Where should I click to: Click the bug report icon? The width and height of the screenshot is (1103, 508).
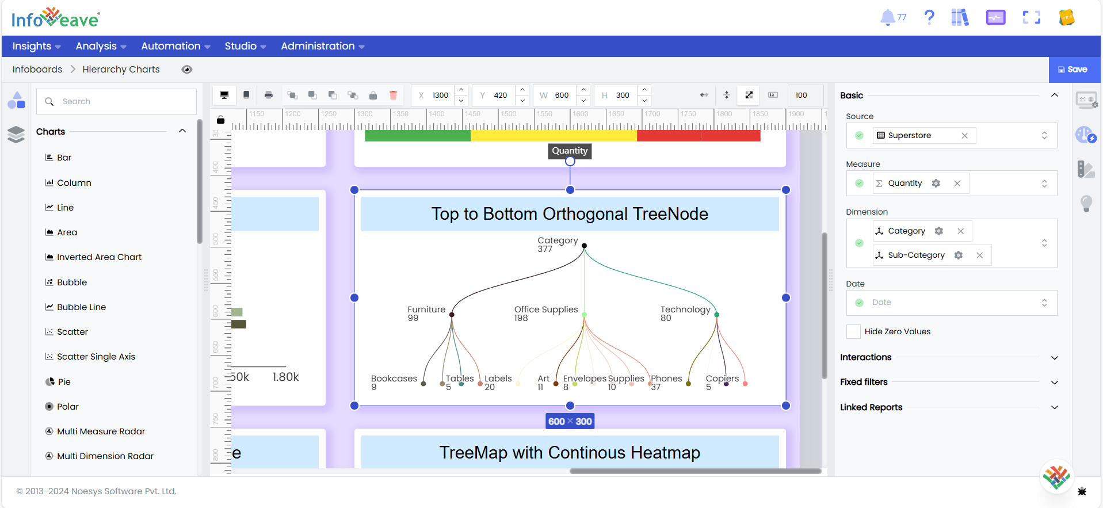[1082, 491]
